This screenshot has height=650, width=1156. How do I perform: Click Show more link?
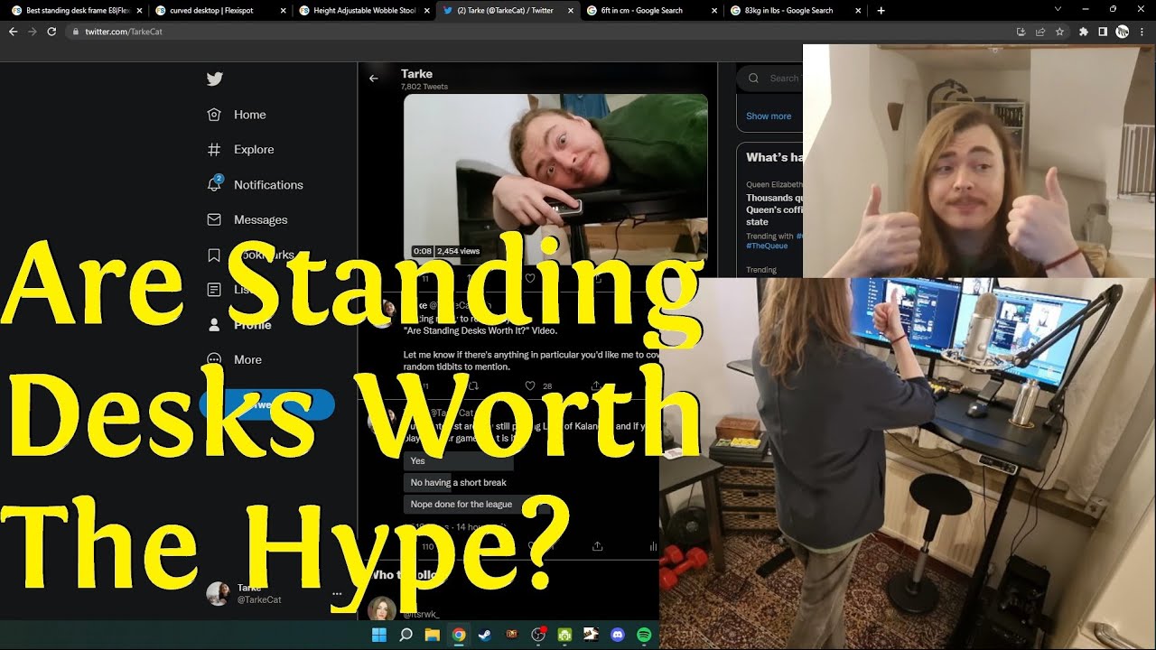(769, 116)
